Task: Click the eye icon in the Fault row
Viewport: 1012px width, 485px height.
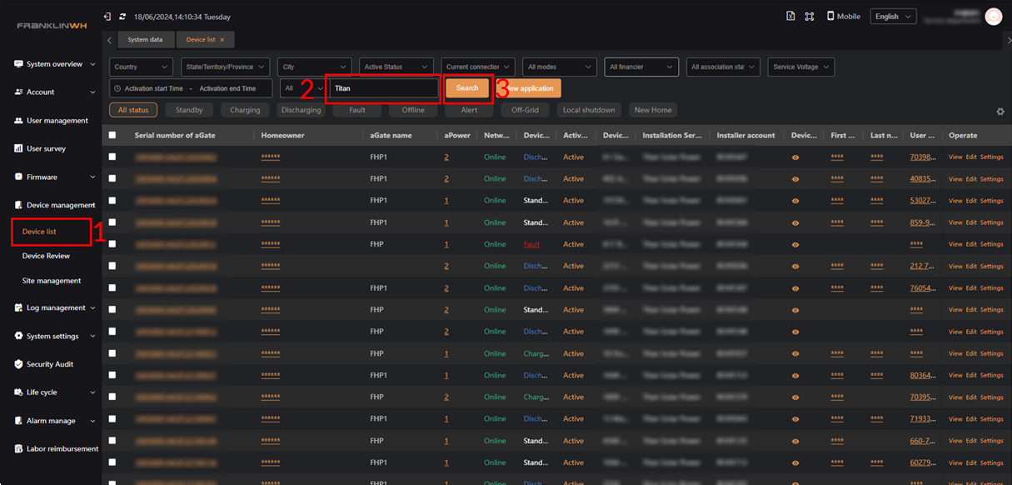Action: (795, 244)
